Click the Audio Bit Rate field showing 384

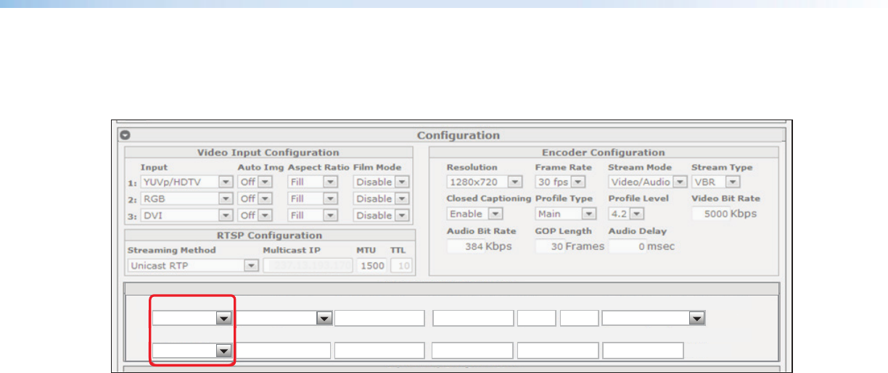coord(466,246)
